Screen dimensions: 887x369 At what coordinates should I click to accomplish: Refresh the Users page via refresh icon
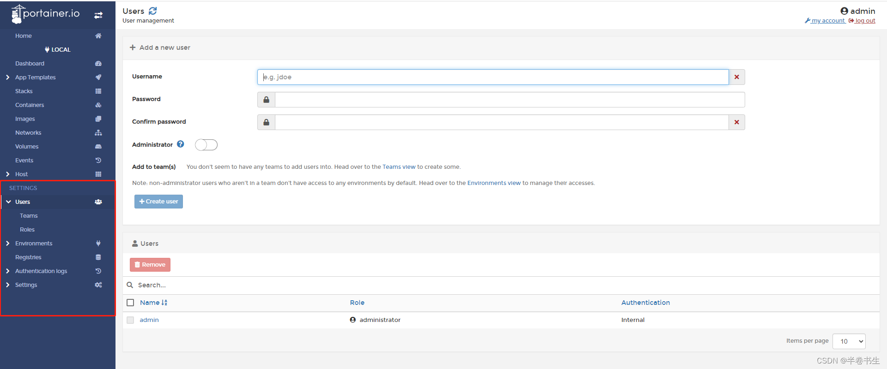point(153,11)
